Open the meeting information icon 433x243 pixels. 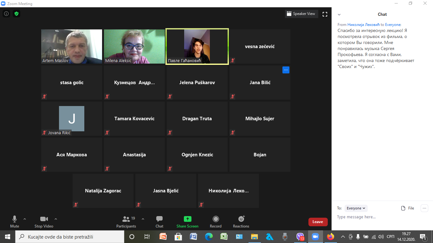(x=6, y=14)
